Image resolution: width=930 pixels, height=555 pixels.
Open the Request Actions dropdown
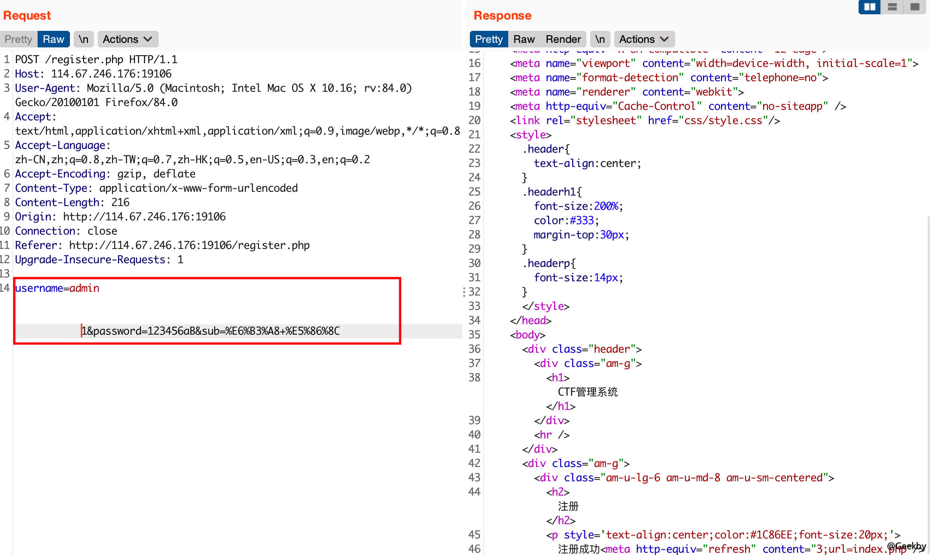pyautogui.click(x=127, y=39)
